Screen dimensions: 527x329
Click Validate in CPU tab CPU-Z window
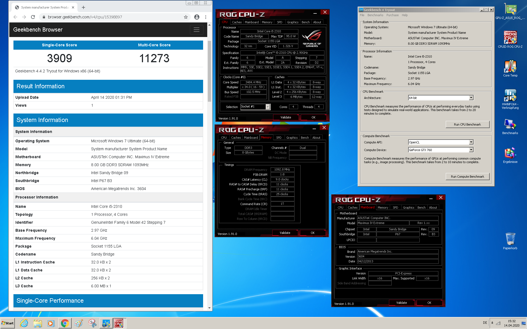point(286,117)
